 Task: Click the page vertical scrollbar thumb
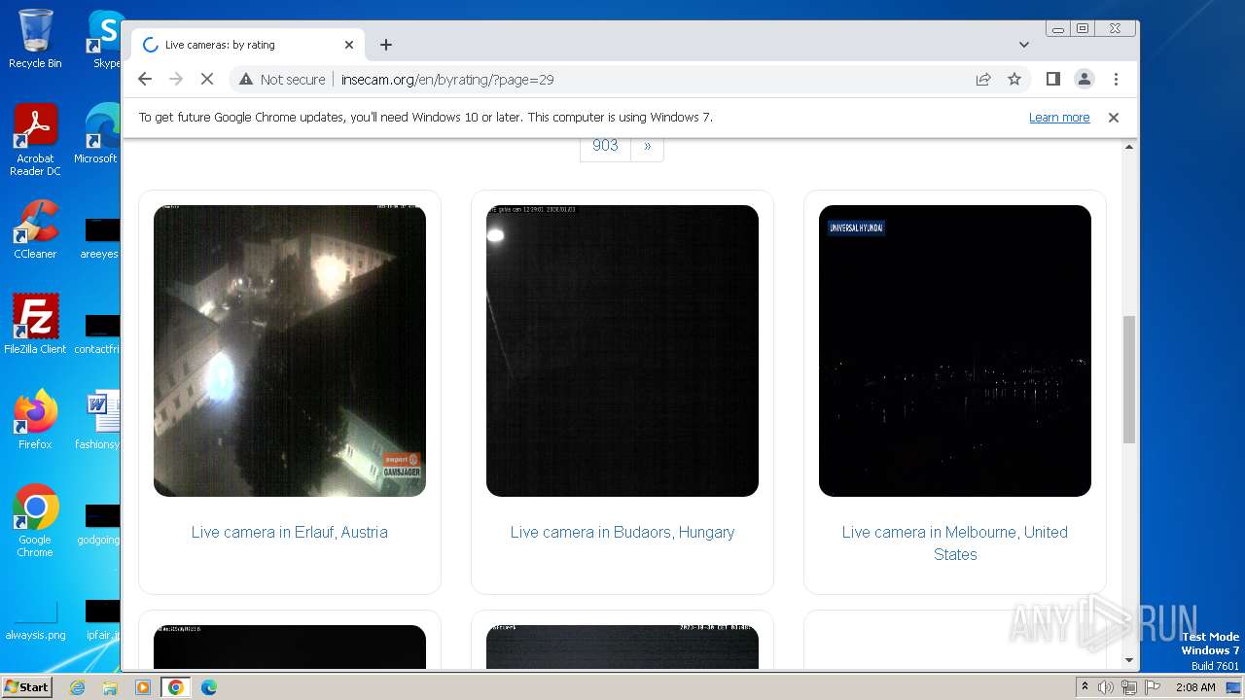1129,379
